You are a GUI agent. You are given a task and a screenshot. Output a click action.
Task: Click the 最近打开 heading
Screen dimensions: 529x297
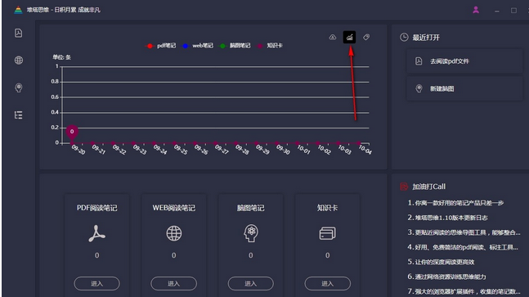(426, 38)
